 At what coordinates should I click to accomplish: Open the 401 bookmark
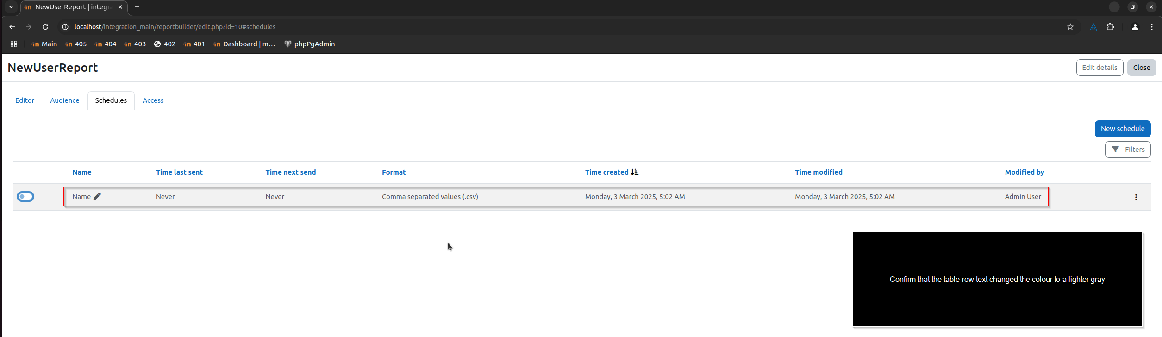194,44
